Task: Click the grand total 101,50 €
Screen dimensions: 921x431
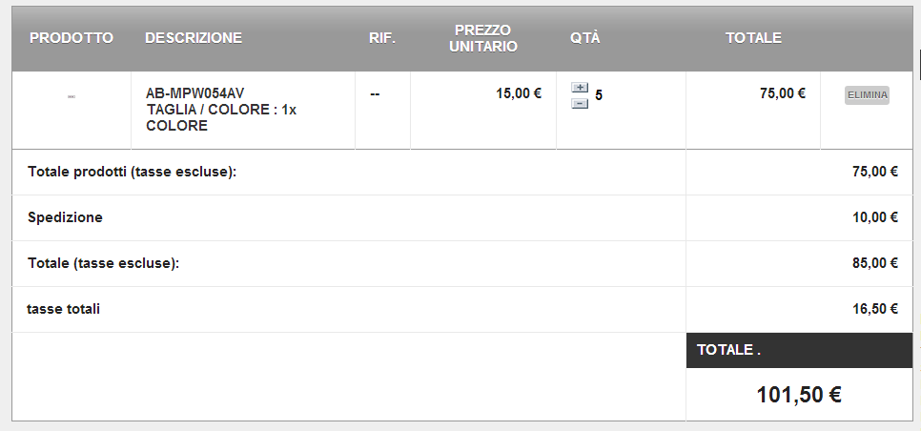Action: pos(799,395)
